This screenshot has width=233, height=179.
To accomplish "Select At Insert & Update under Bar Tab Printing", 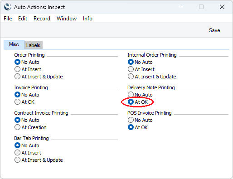I will [39, 160].
